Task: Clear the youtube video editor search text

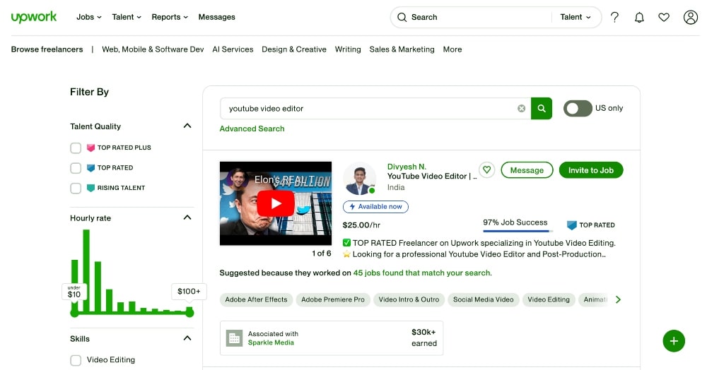Action: tap(521, 109)
